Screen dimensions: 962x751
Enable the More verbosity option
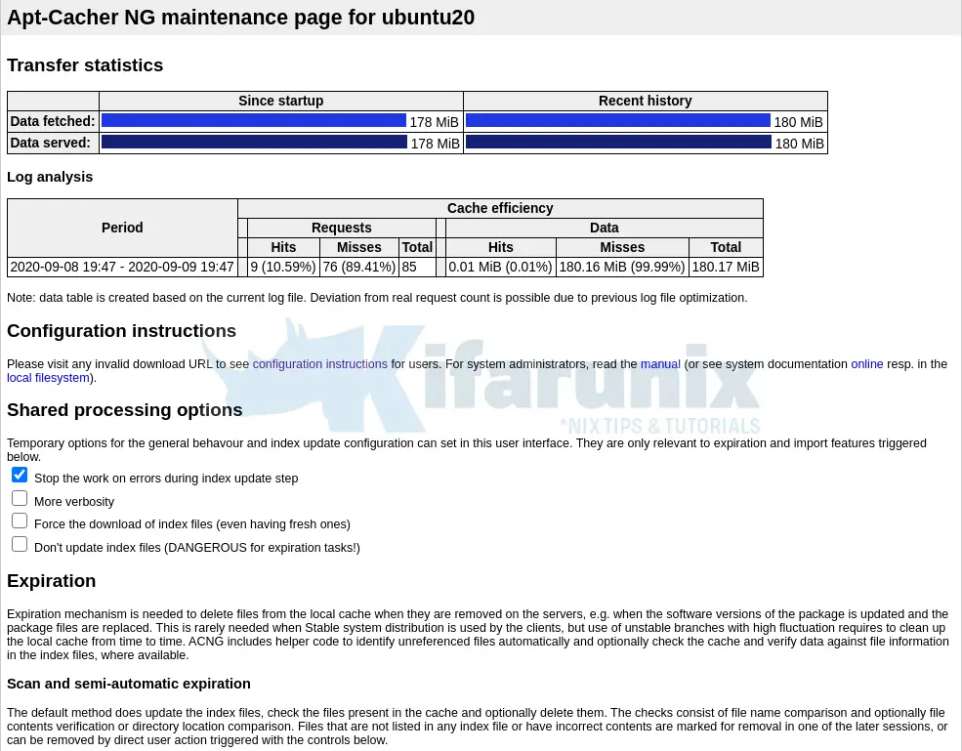pos(20,498)
